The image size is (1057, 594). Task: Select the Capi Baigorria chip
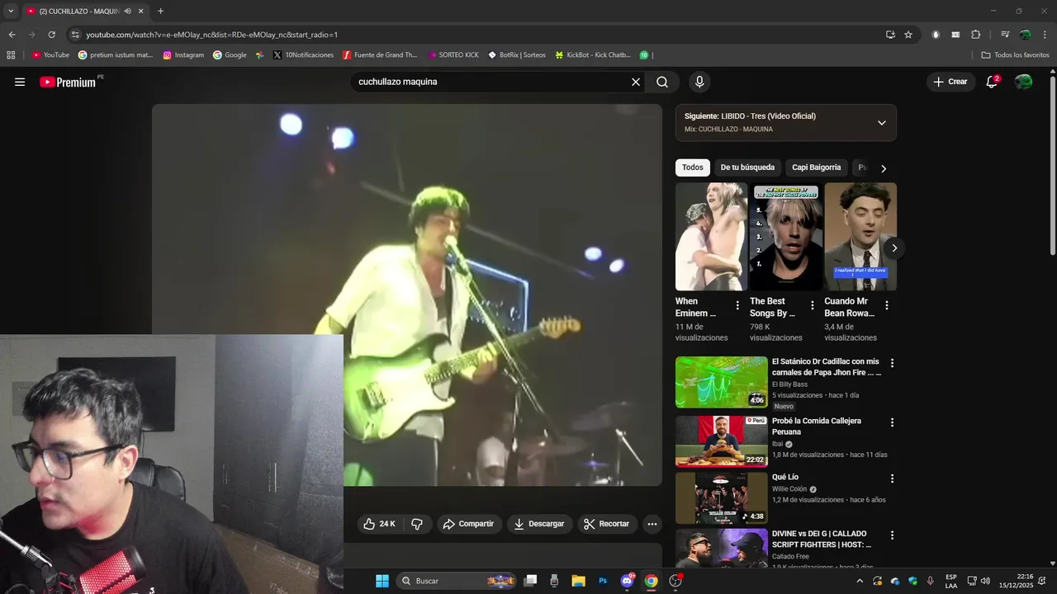pos(816,167)
